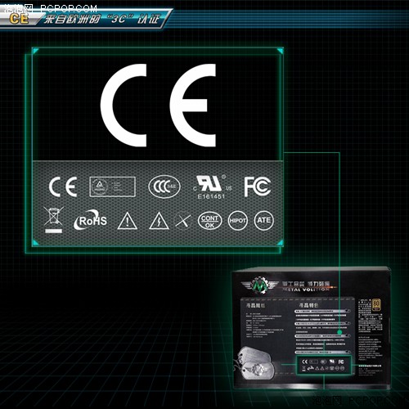
Task: Click the exclamation warning triangle
Action: 128,221
